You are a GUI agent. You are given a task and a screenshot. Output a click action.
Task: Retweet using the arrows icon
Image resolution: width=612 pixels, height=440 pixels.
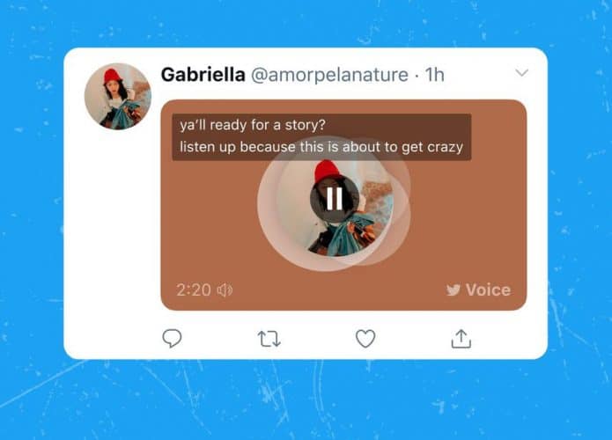coord(269,339)
